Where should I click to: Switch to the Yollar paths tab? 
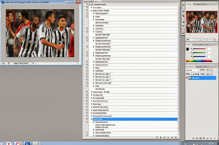pyautogui.click(x=205, y=67)
